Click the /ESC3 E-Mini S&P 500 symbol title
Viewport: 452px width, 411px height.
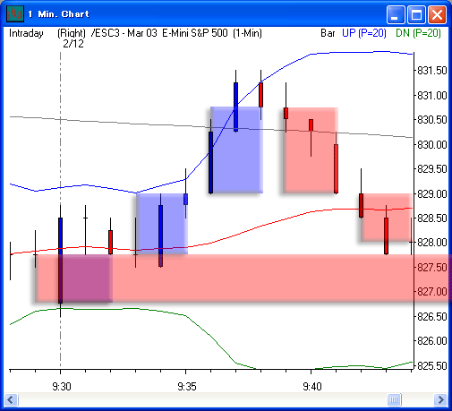tap(176, 33)
